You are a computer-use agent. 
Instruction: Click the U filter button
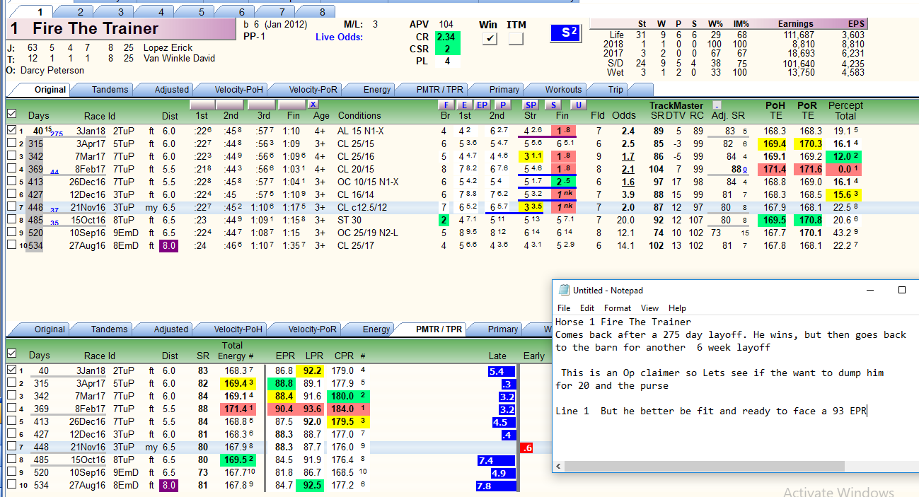(578, 105)
